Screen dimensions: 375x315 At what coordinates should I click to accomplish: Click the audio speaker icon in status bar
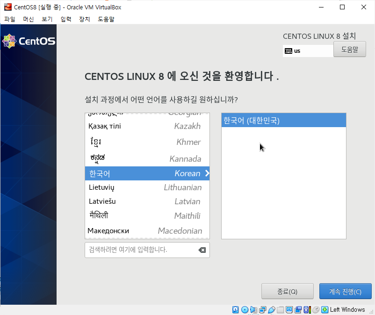point(253,310)
